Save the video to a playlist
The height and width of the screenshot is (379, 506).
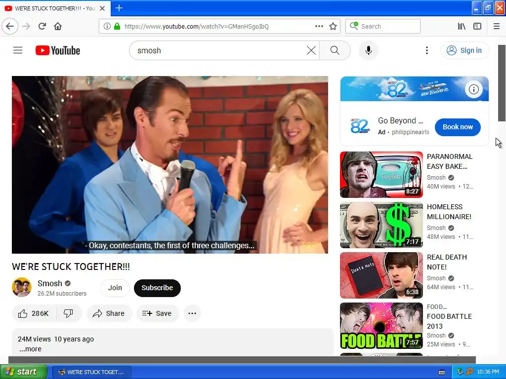point(157,313)
